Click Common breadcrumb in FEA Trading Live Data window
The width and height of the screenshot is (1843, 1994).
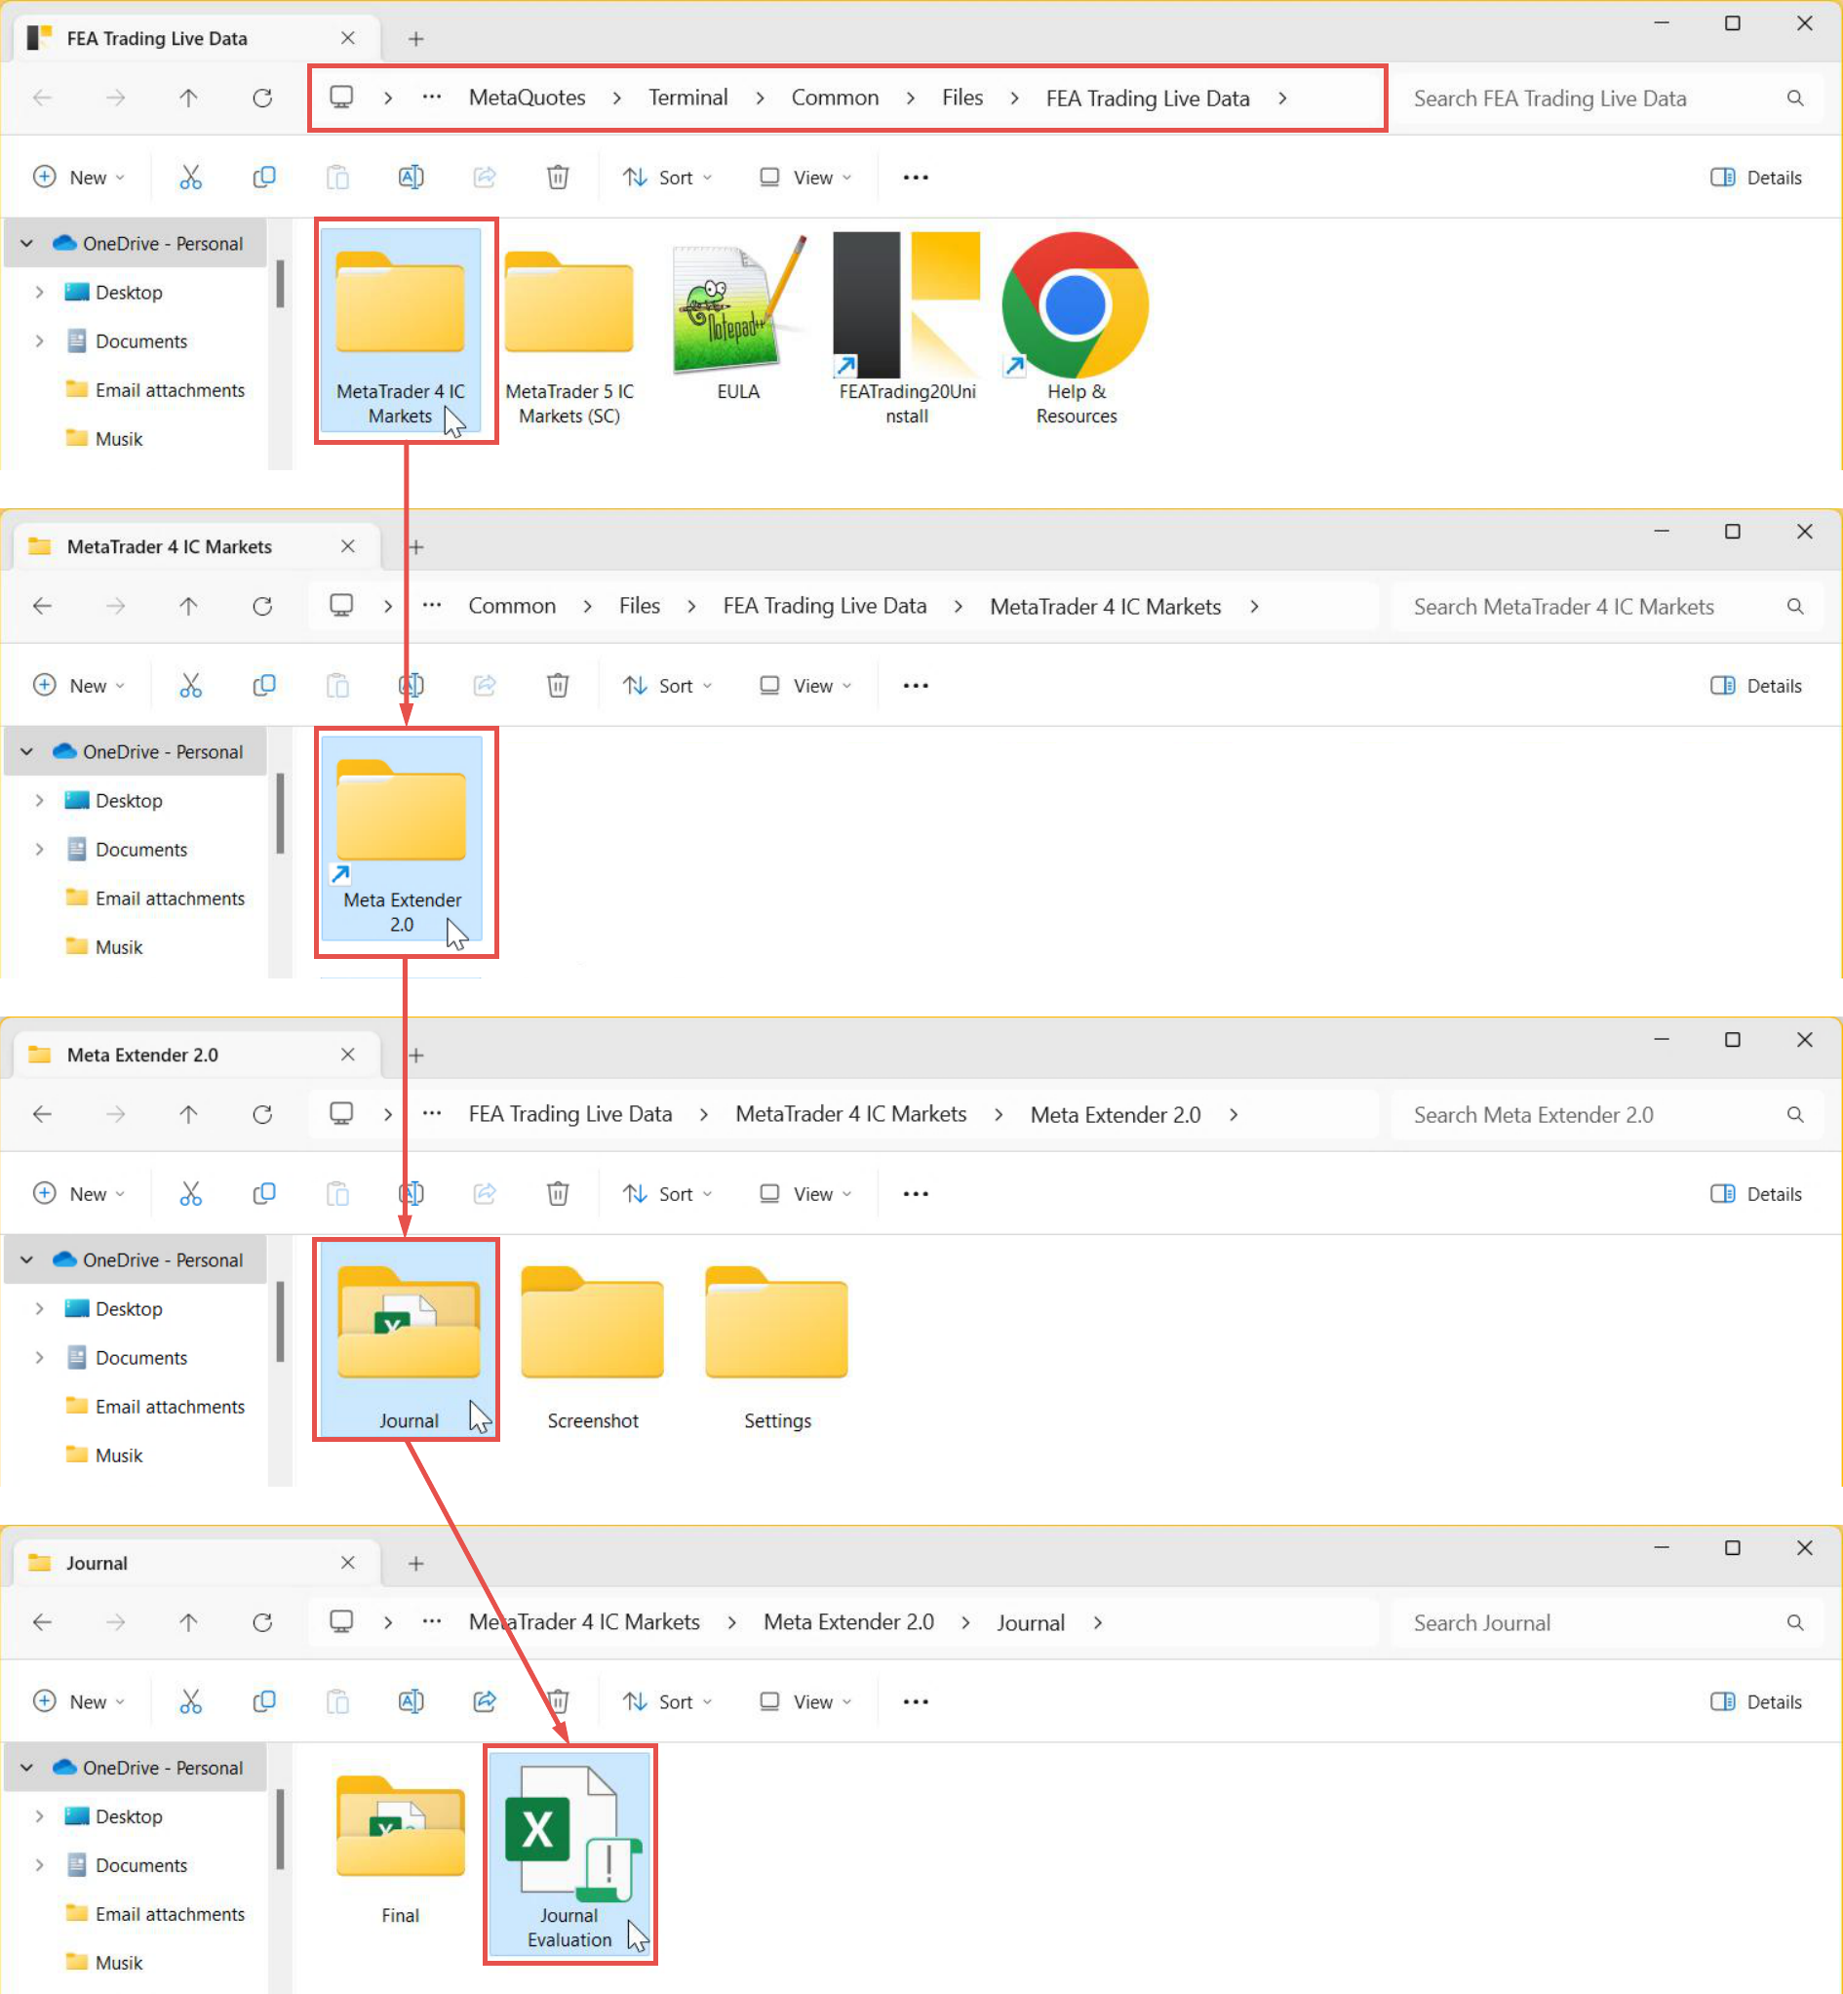click(835, 98)
